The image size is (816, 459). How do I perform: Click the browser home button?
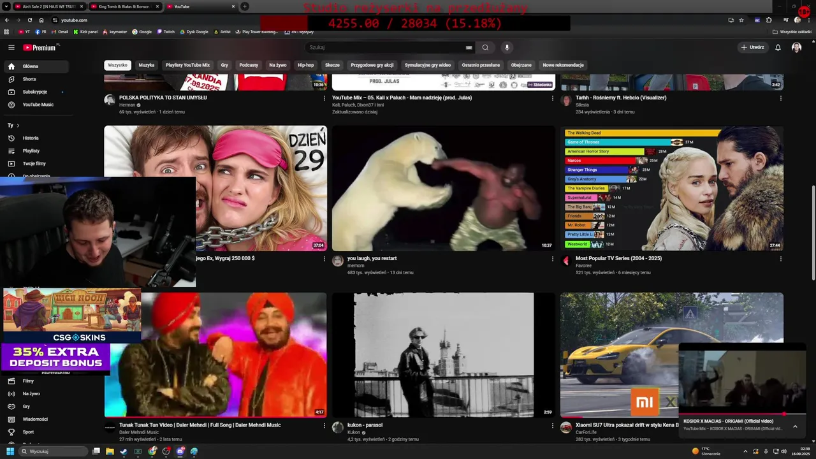41,20
